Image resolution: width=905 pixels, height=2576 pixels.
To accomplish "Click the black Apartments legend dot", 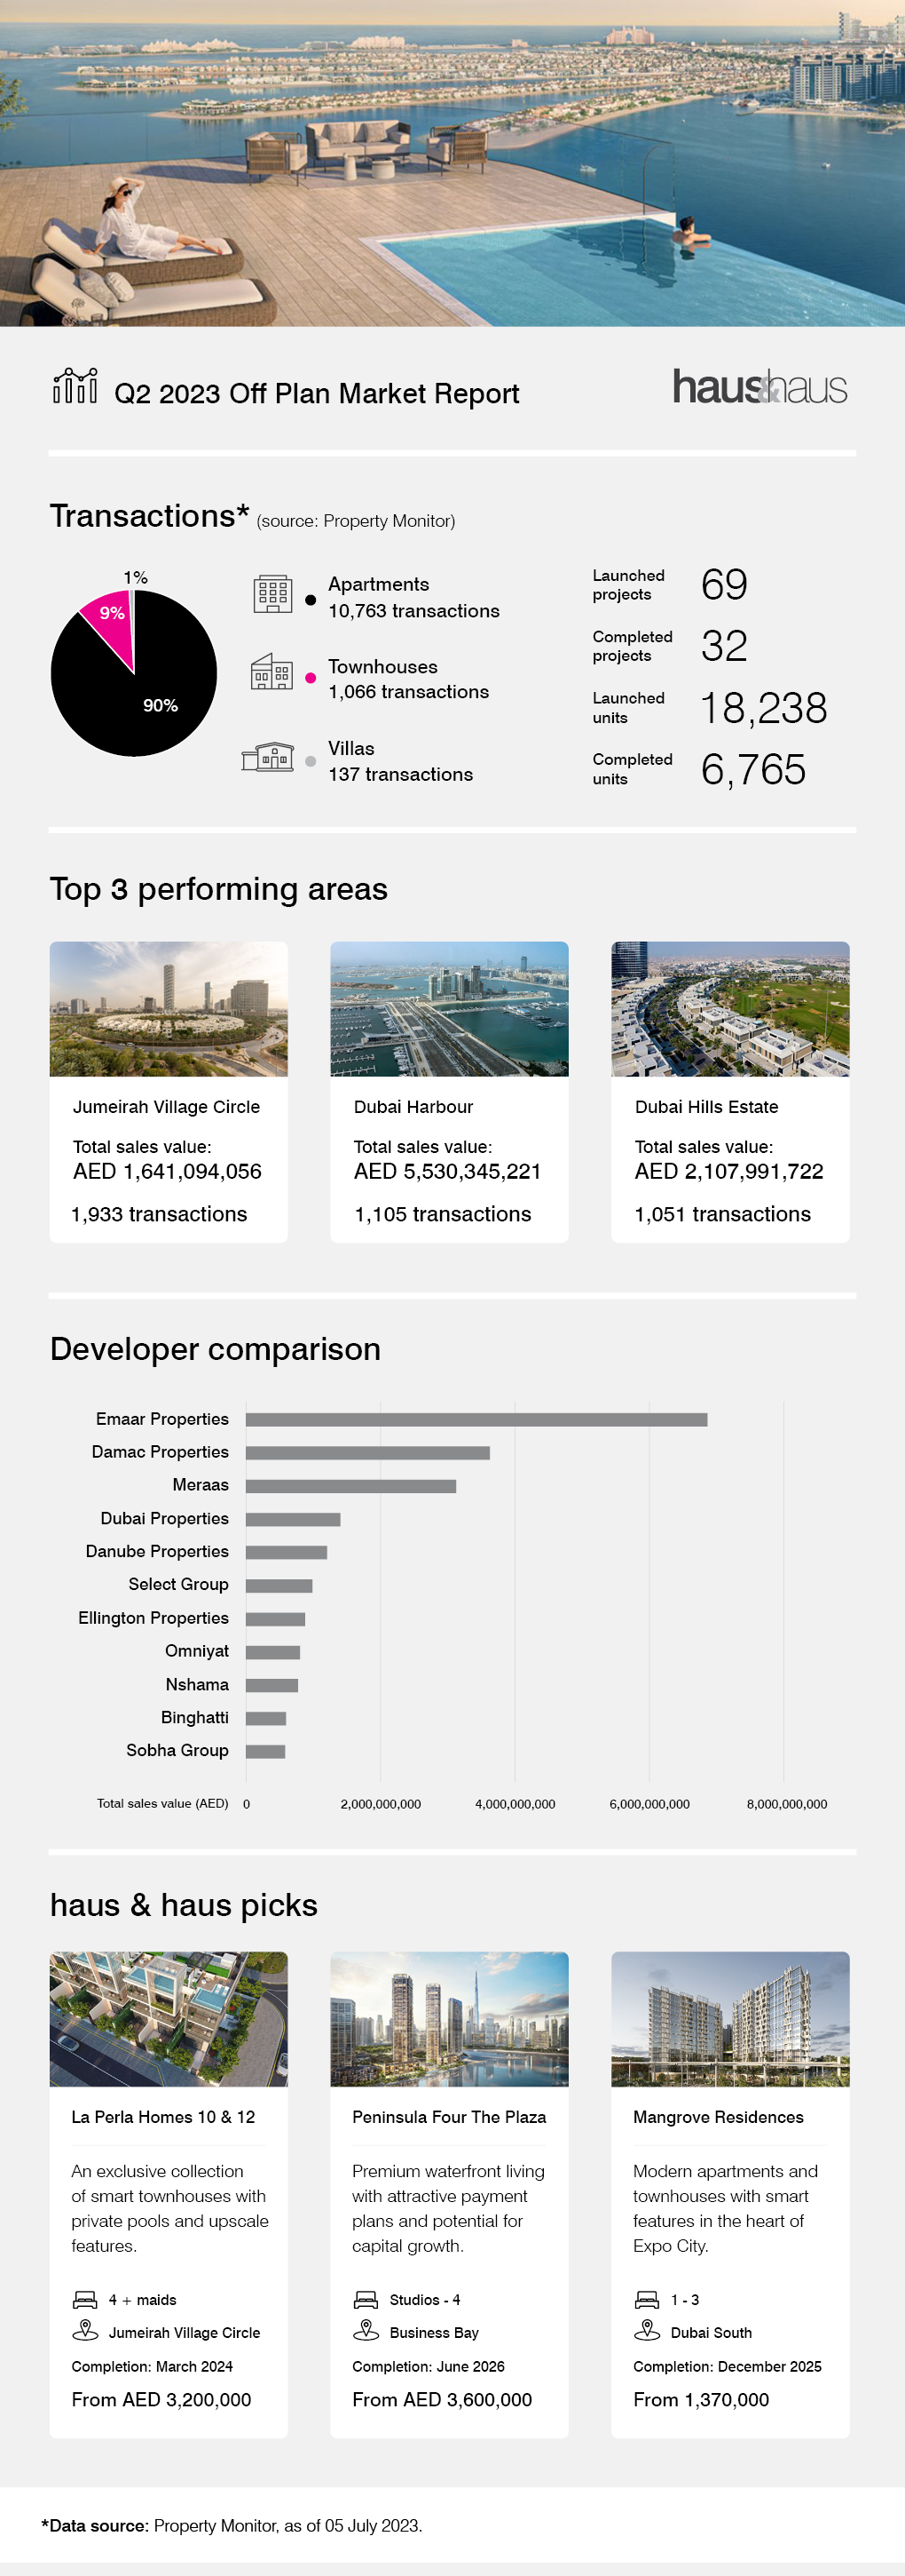I will click(311, 600).
